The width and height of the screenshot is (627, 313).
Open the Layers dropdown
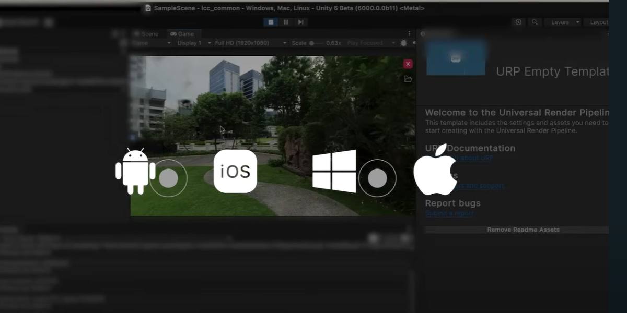tap(563, 22)
